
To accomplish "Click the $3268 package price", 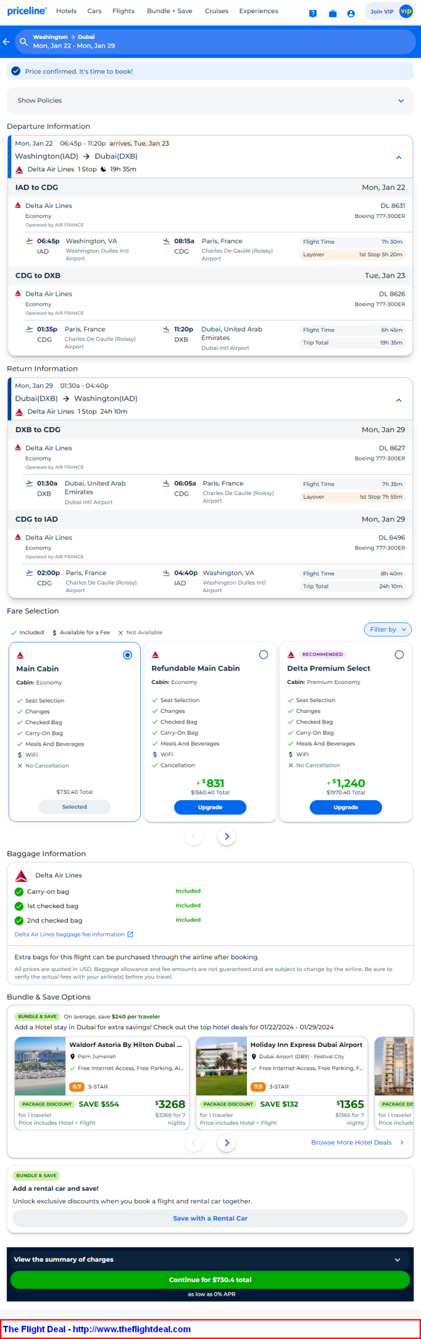I will [170, 1104].
